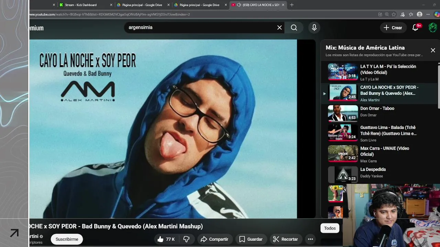Open Copilot sidebar icon

437,14
